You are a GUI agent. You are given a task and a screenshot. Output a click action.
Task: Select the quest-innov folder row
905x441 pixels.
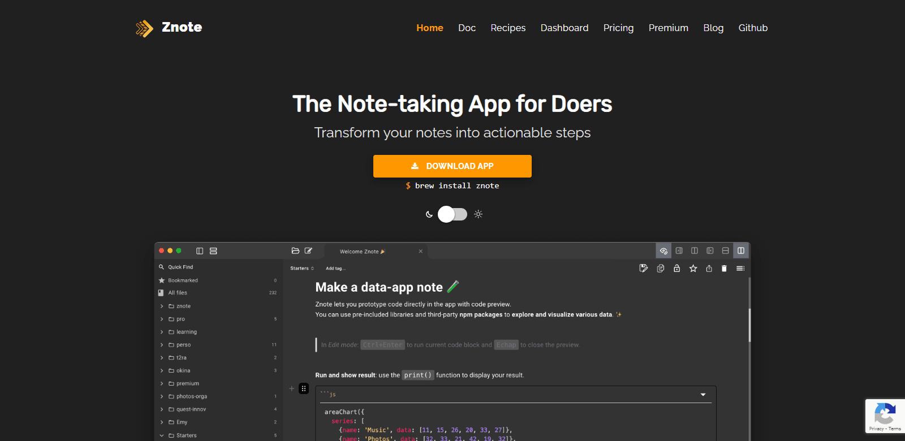pos(218,409)
